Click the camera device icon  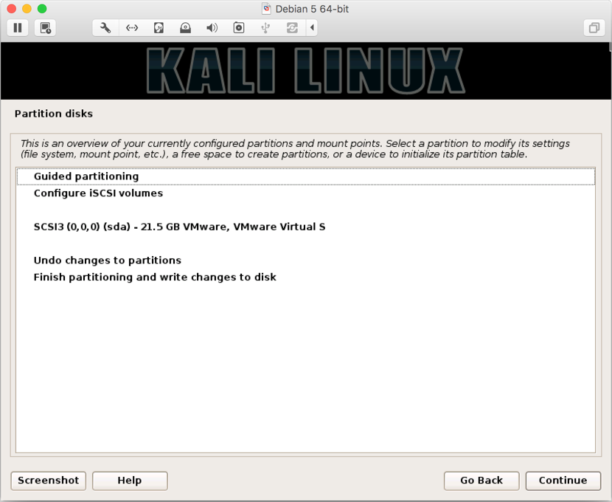[x=238, y=28]
